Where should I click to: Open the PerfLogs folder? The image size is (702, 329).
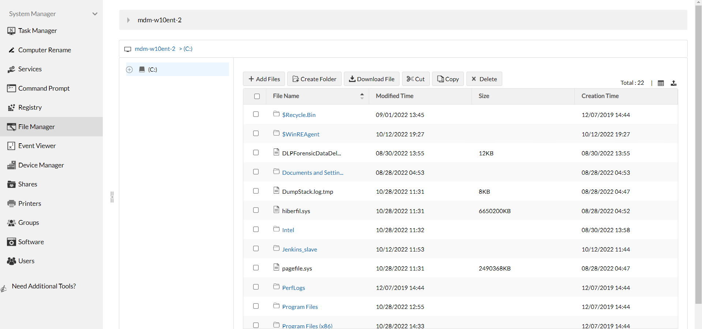(x=293, y=288)
